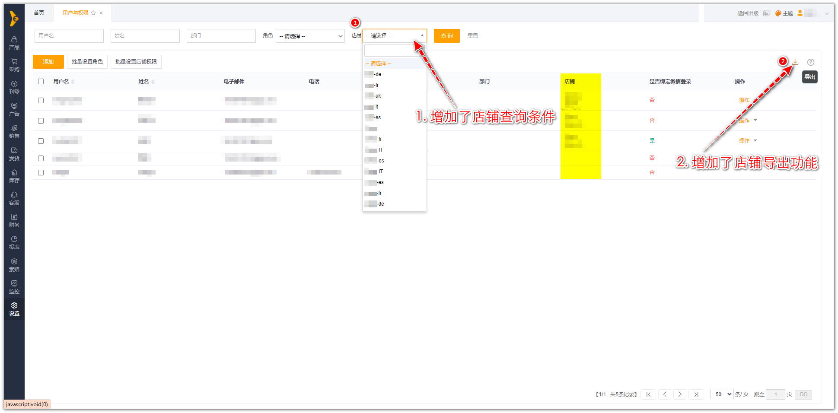
Task: Switch to the 首页 home tab
Action: coord(39,13)
